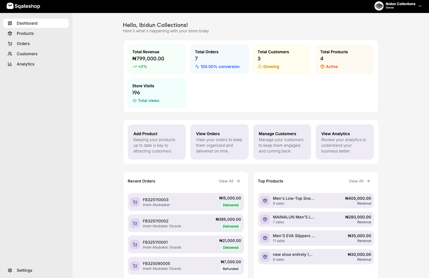Select the Products icon in the sidebar
429x278 pixels.
(x=10, y=33)
